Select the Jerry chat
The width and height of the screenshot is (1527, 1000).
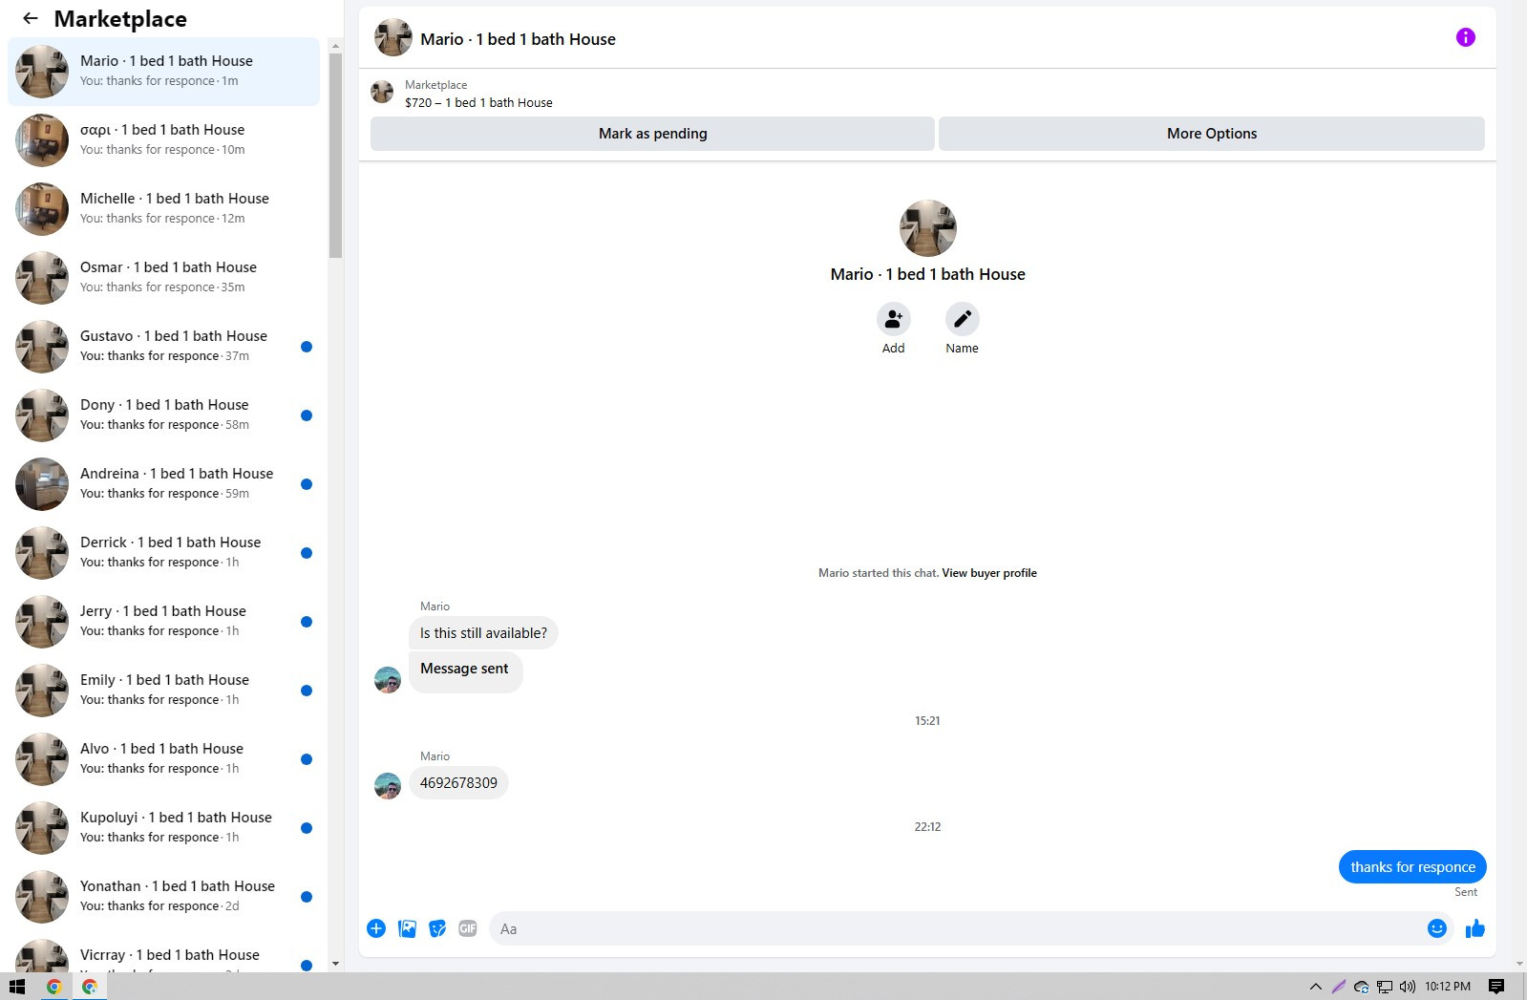click(163, 622)
